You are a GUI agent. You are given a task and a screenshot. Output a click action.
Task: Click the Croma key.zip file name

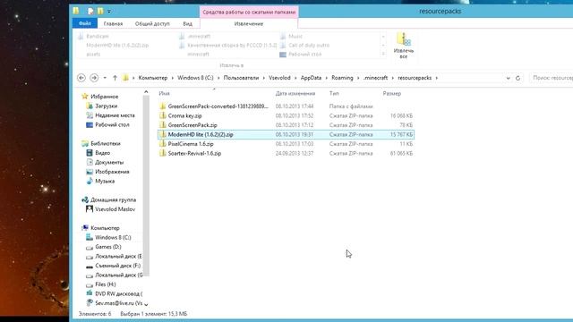click(x=185, y=115)
